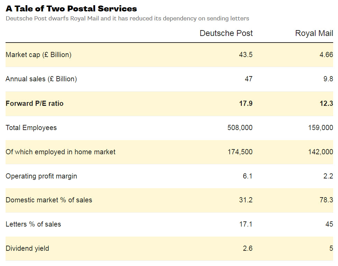This screenshot has height=266, width=338.
Task: Click the 'Total Employees' row label
Action: [x=31, y=128]
